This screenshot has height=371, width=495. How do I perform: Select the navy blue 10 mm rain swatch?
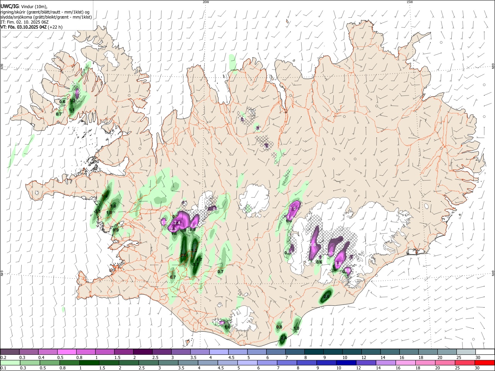point(345,363)
